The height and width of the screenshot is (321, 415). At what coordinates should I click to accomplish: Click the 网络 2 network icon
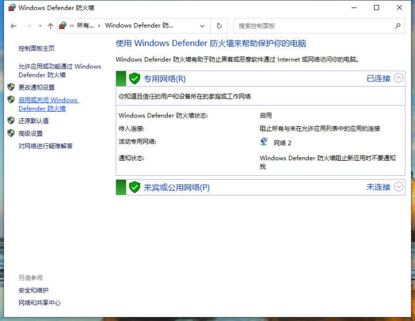tap(263, 142)
